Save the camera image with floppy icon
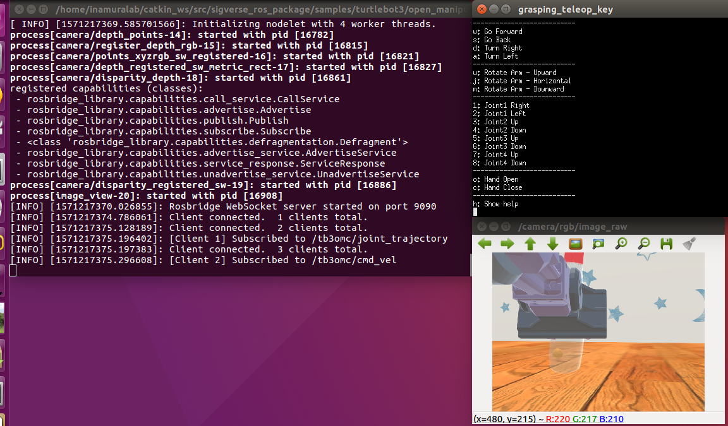This screenshot has width=728, height=426. [666, 244]
